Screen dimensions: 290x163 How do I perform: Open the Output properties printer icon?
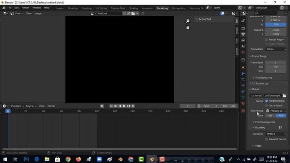pyautogui.click(x=243, y=34)
